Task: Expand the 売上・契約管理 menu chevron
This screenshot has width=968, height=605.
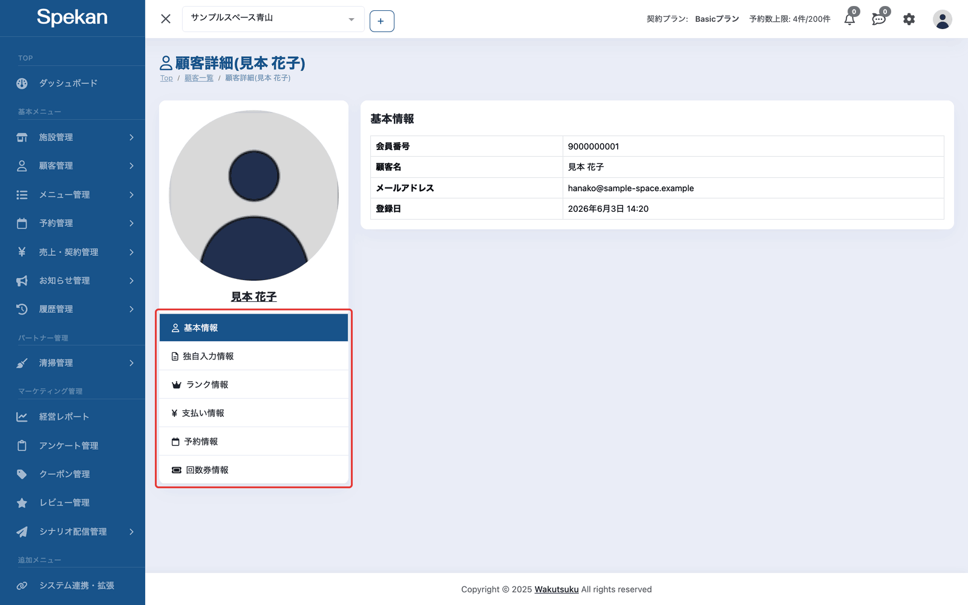Action: 131,252
